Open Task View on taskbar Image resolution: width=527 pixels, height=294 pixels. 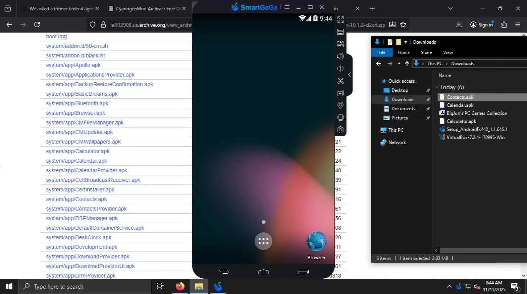pyautogui.click(x=160, y=286)
